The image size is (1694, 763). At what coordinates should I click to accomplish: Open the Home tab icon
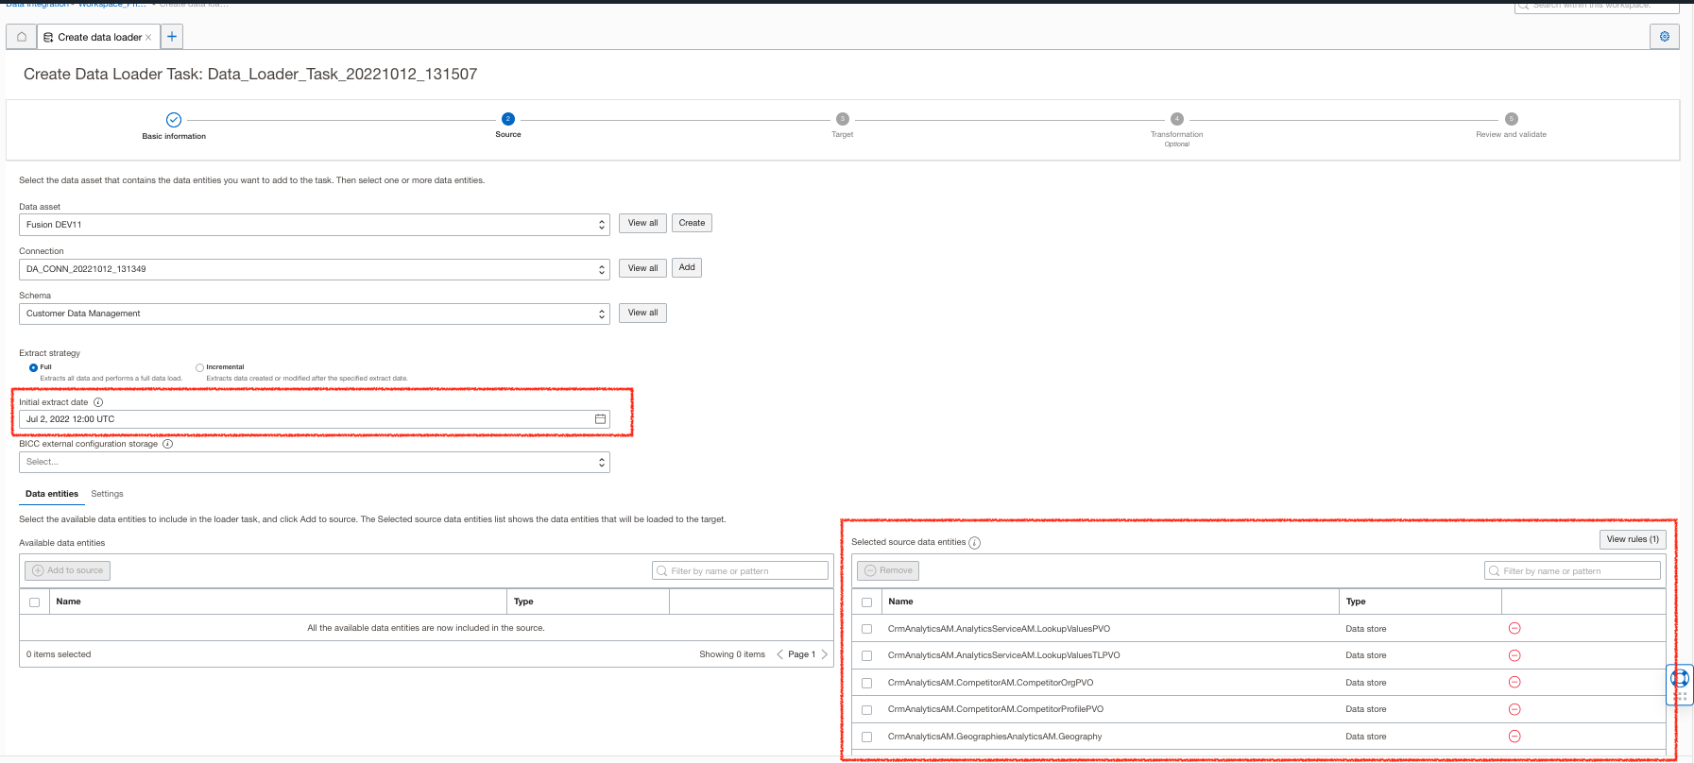pyautogui.click(x=21, y=37)
